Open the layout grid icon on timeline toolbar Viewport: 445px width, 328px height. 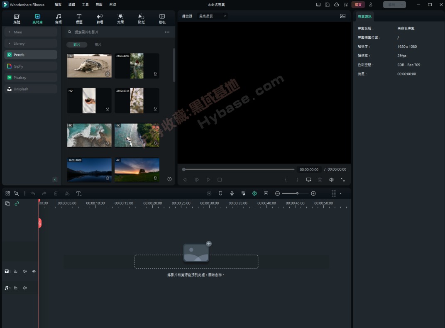pos(7,193)
